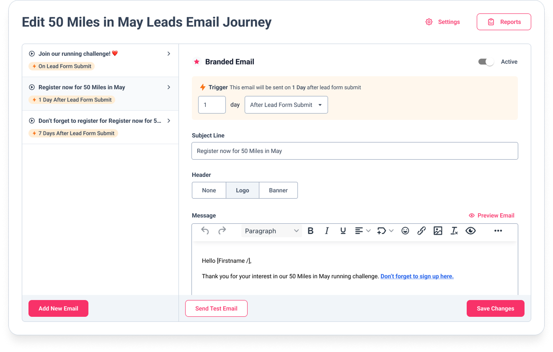The height and width of the screenshot is (352, 553).
Task: Click play icon beside Join our running challenge
Action: 32,54
